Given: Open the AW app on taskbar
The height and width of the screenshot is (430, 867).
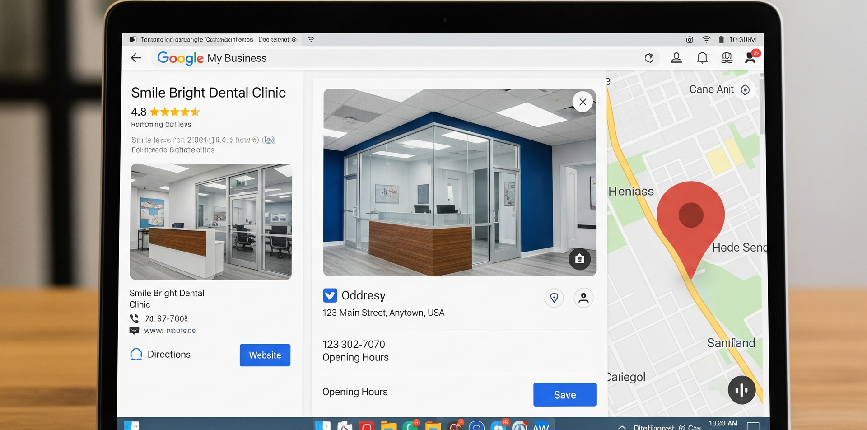Looking at the screenshot, I should point(541,426).
